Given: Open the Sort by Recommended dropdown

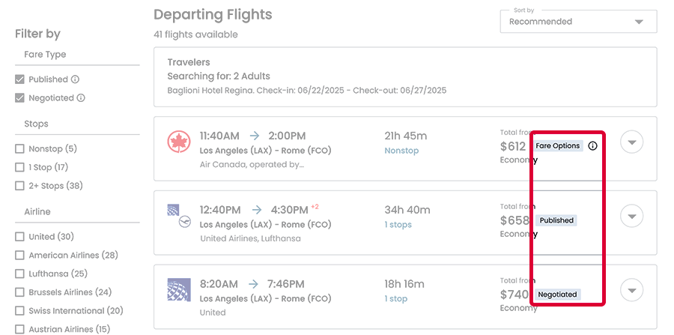Looking at the screenshot, I should pos(578,22).
